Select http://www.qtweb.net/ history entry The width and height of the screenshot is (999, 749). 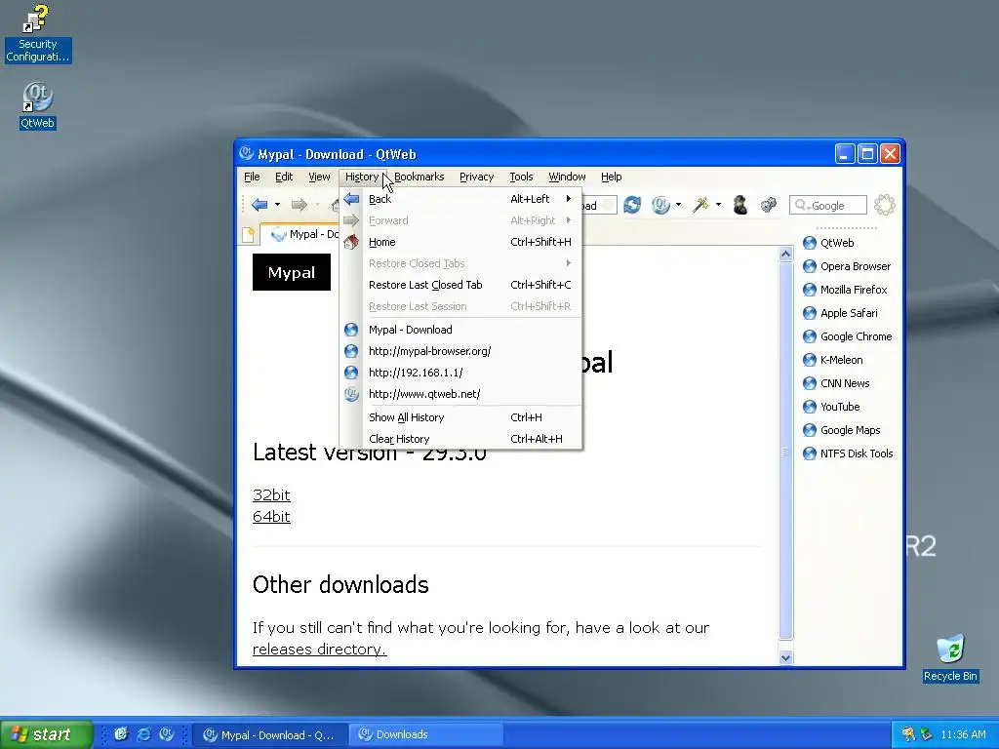point(460,394)
